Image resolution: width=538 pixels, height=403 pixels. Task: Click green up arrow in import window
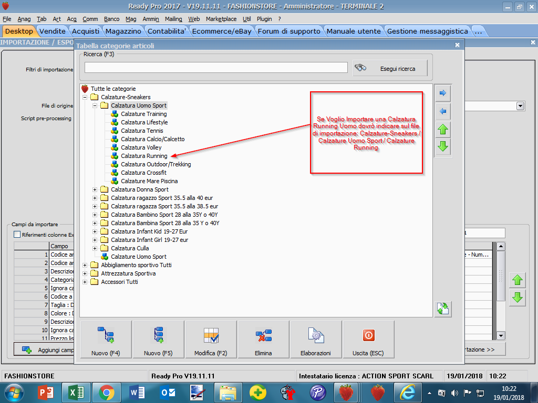click(x=518, y=280)
